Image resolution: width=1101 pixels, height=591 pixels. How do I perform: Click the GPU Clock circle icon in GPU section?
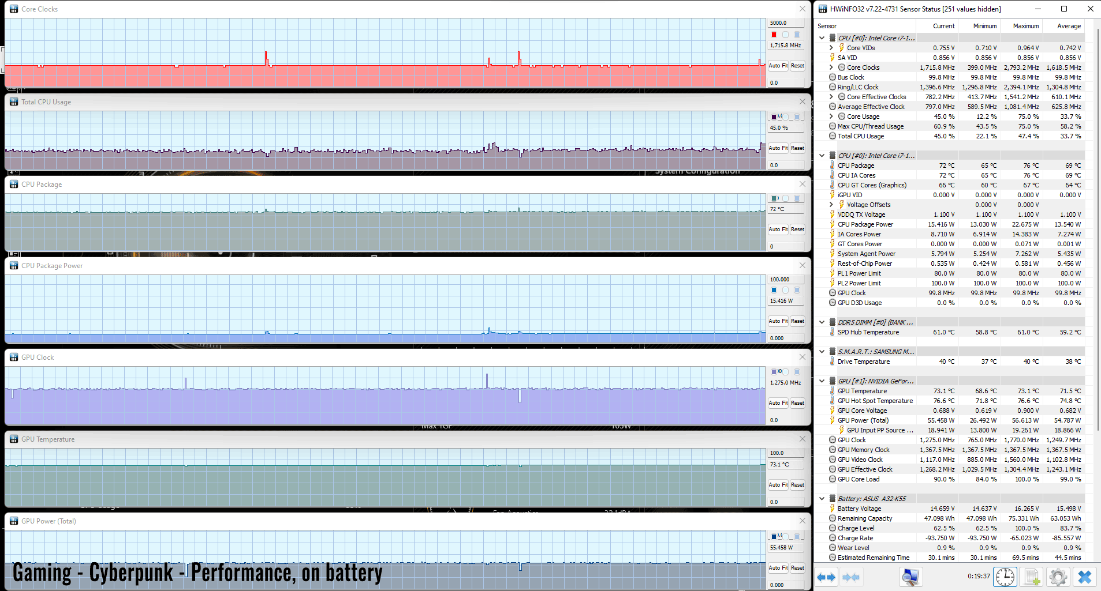tap(833, 440)
